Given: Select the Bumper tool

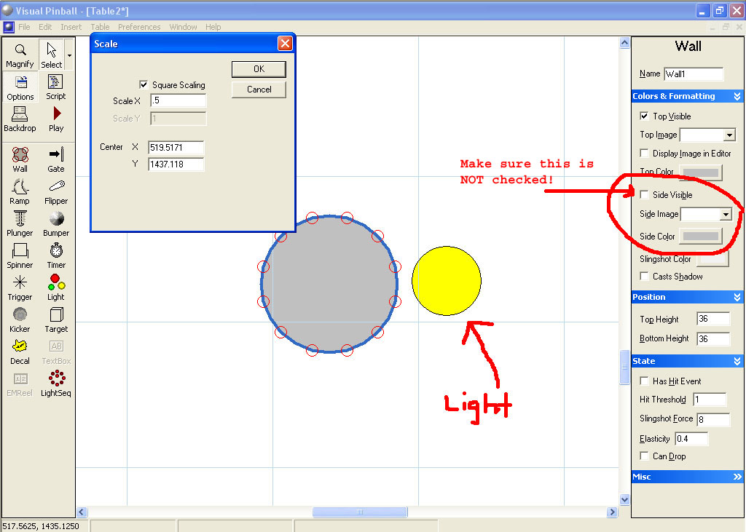Looking at the screenshot, I should click(56, 223).
